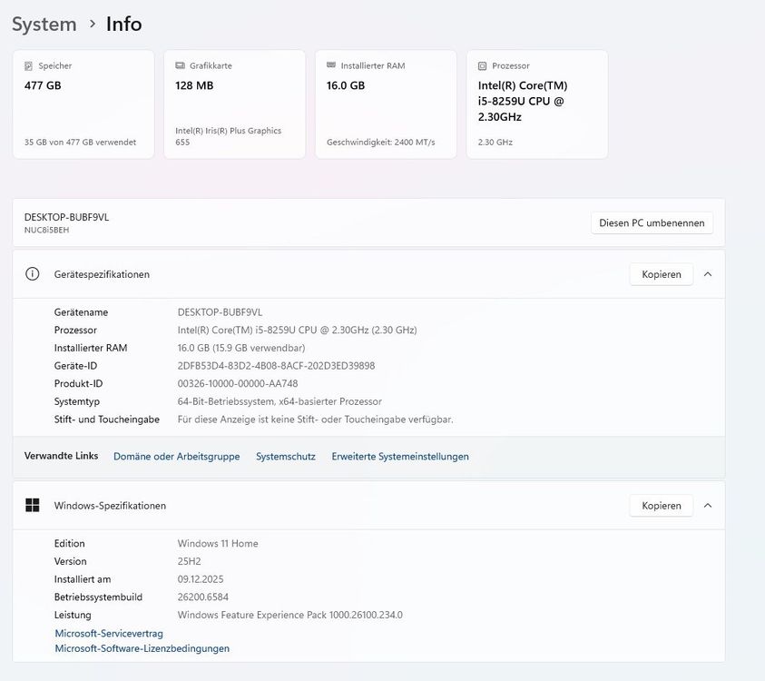Click the Intel Iris Plus graphics card tile
This screenshot has height=681, width=765.
click(x=234, y=104)
